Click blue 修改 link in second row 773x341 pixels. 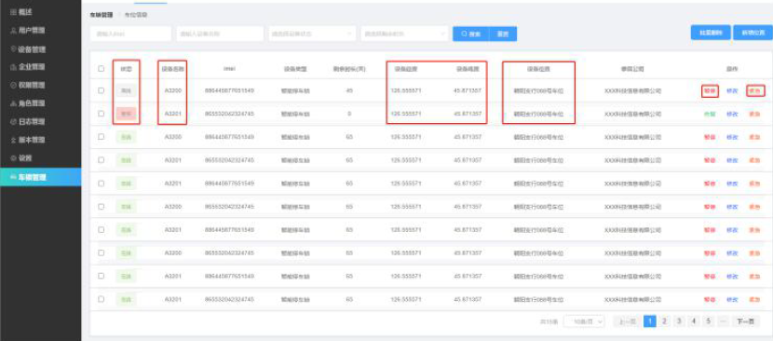pos(732,114)
